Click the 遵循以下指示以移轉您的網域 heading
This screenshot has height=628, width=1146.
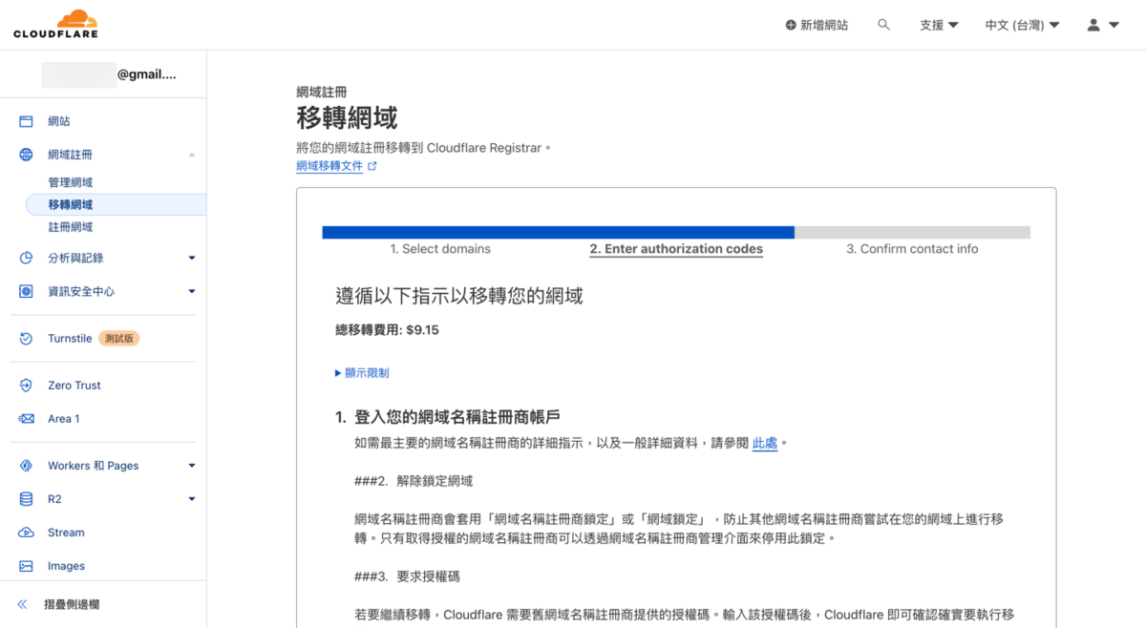coord(459,296)
